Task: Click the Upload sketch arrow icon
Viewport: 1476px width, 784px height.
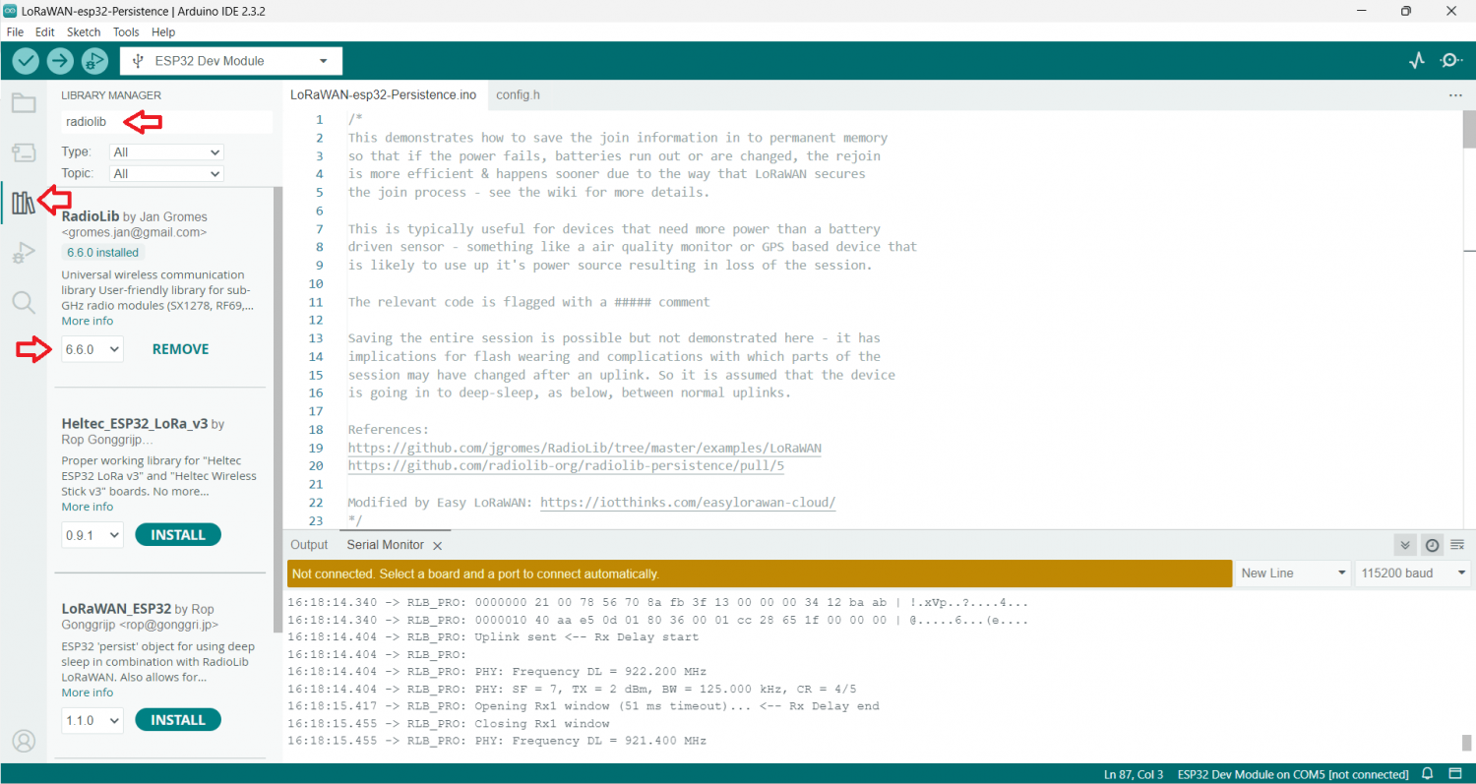Action: point(60,61)
